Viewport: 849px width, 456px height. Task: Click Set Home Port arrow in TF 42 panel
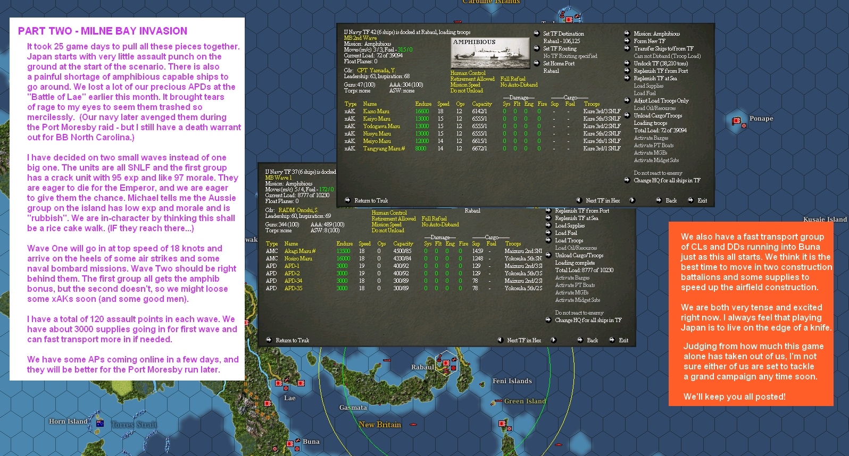coord(537,63)
